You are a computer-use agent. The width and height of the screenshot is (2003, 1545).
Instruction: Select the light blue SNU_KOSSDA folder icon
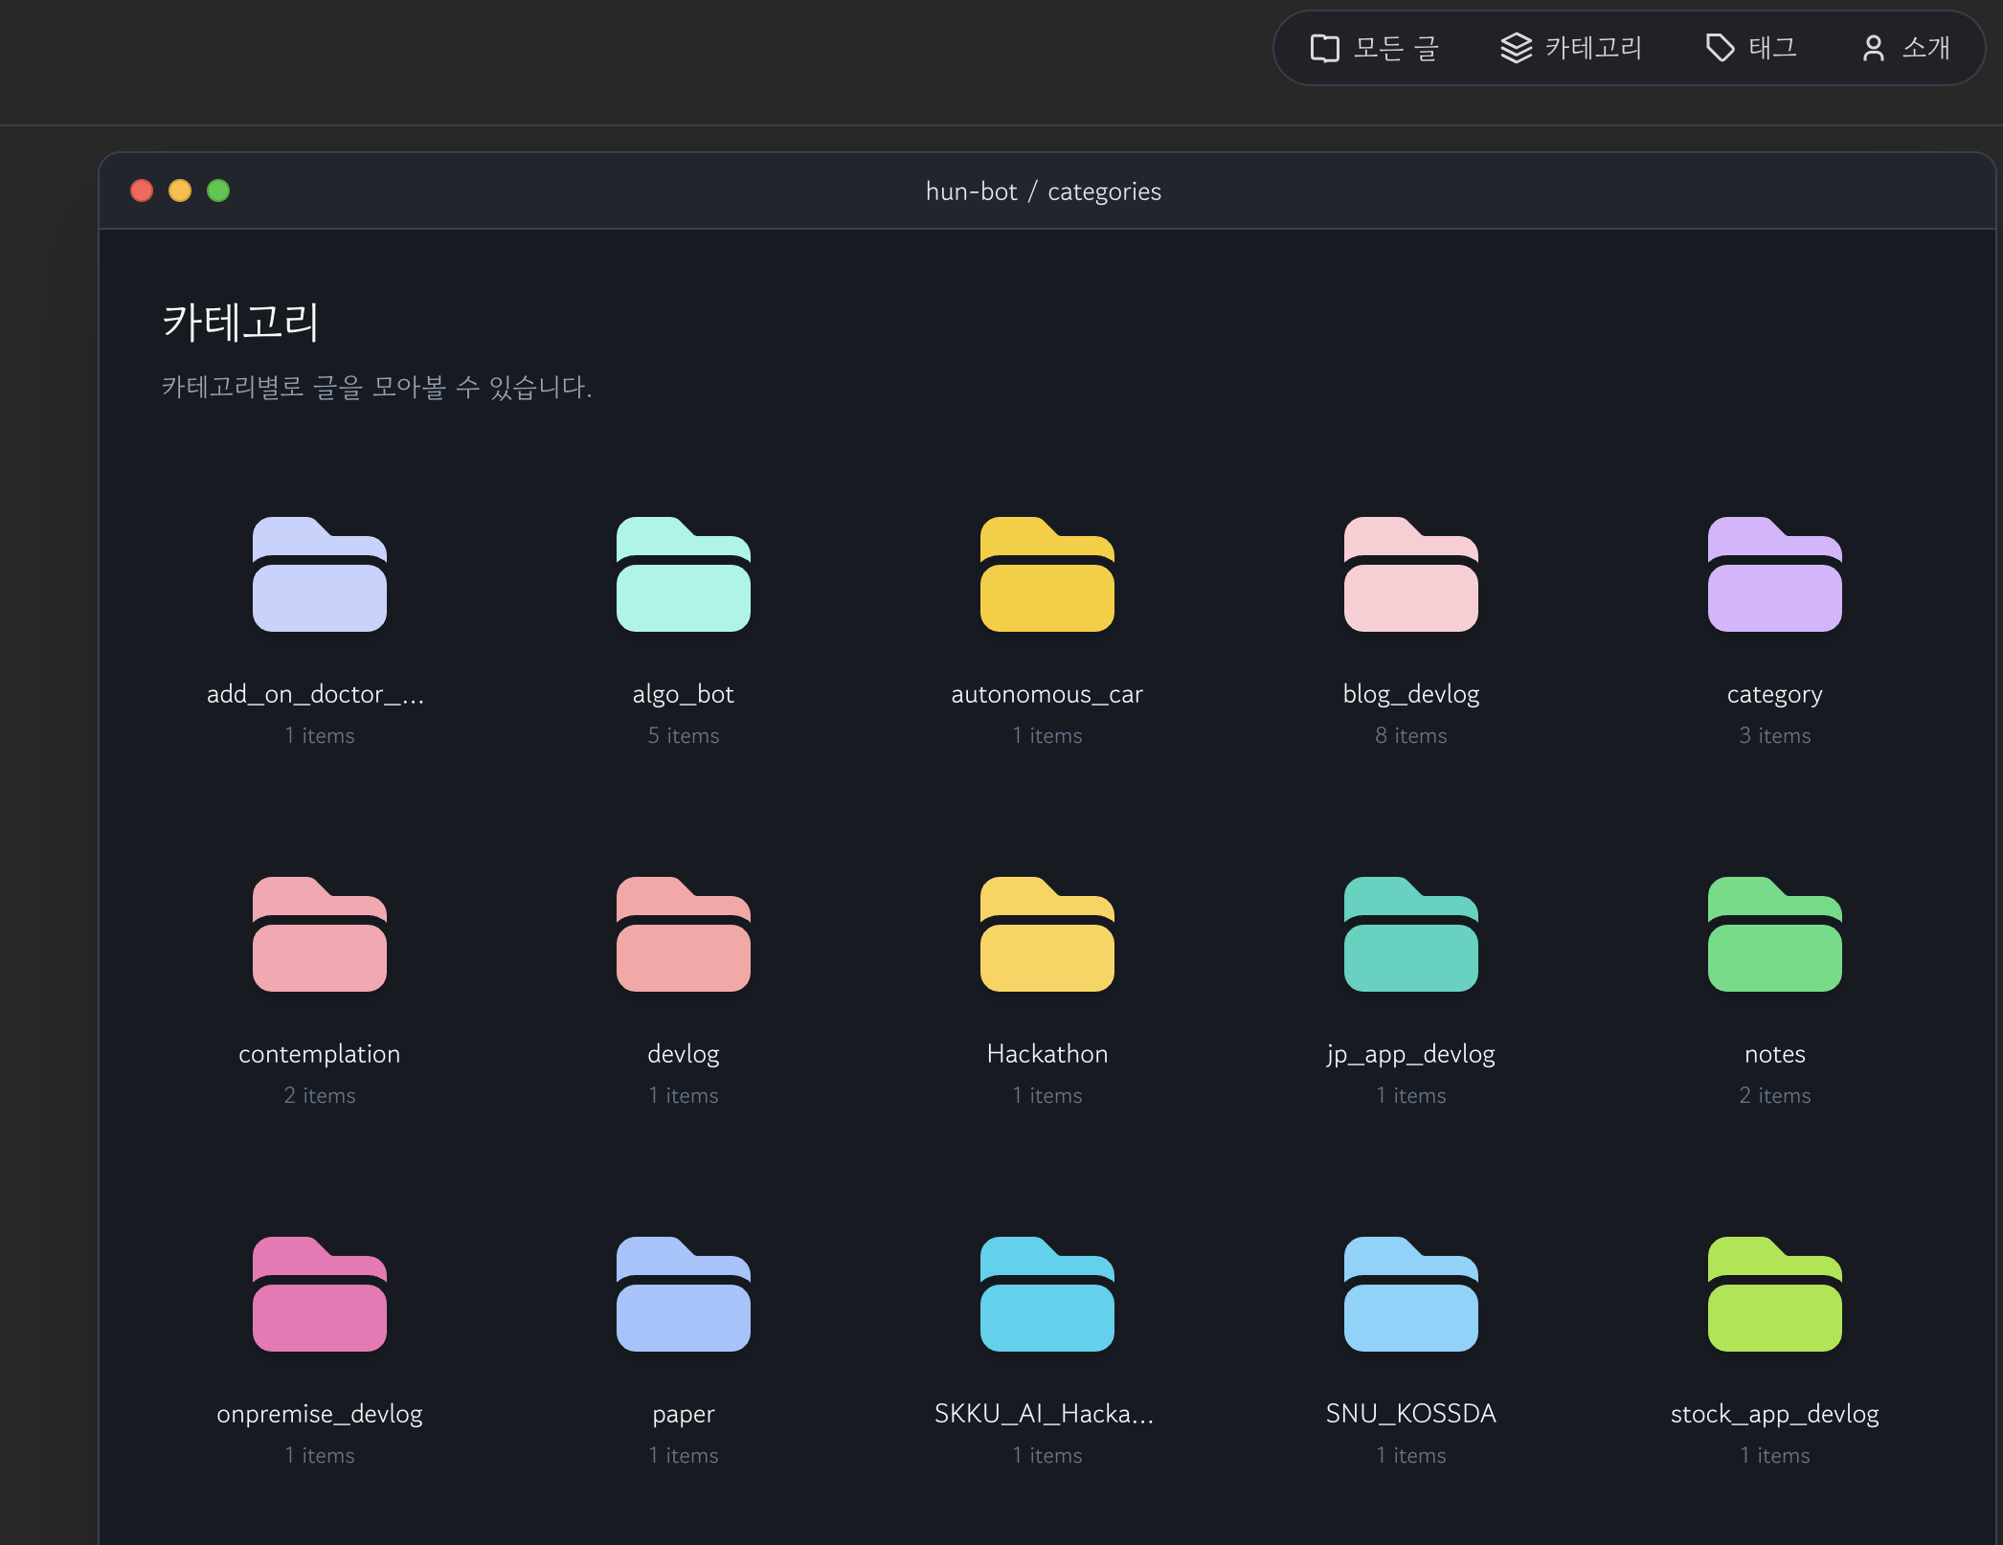[1410, 1294]
